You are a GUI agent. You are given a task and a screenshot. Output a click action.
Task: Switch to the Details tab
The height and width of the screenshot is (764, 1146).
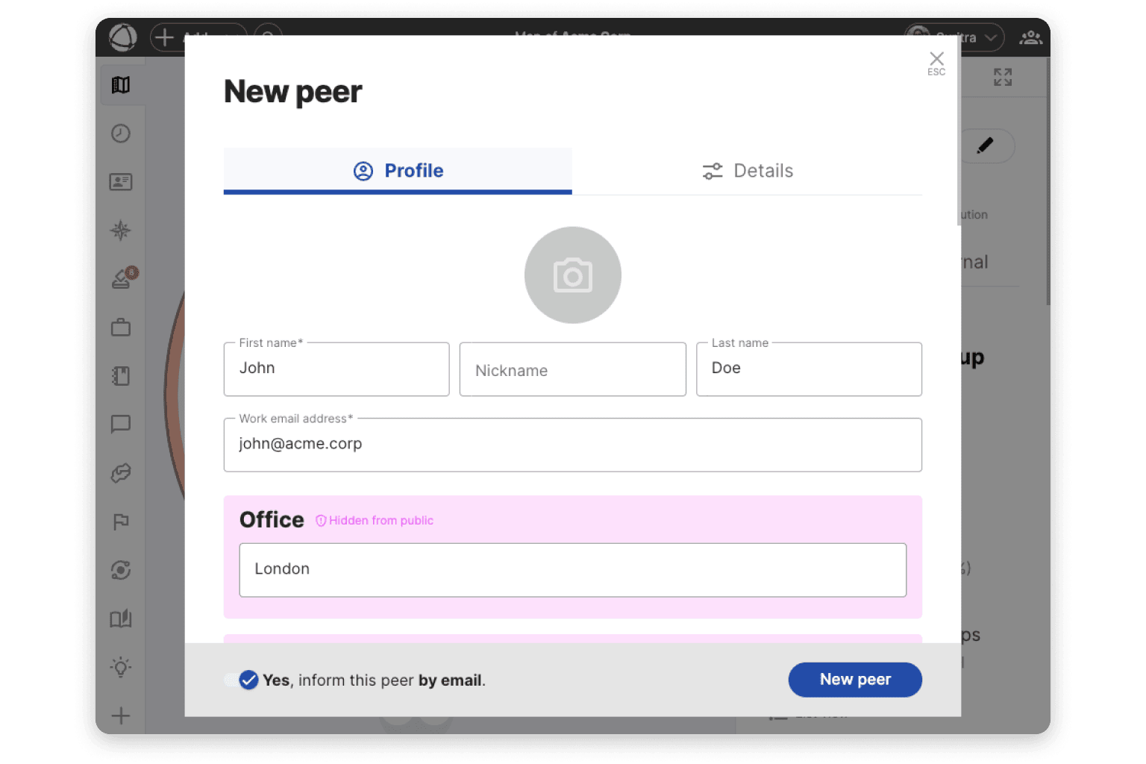pos(747,171)
